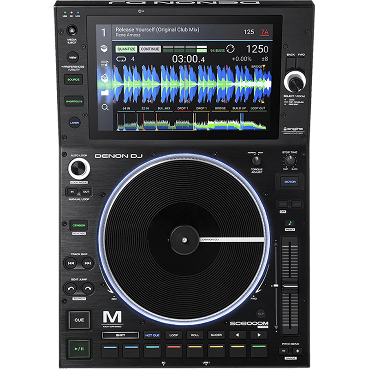This screenshot has width=369, height=369.
Task: Toggle the key lock music note button
Action: pyautogui.click(x=290, y=223)
